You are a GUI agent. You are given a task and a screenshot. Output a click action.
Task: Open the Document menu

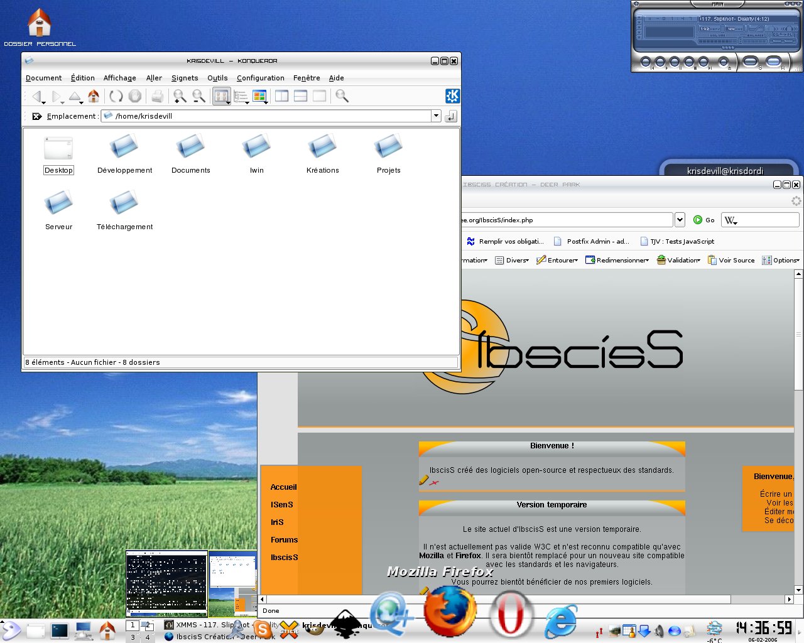point(44,78)
